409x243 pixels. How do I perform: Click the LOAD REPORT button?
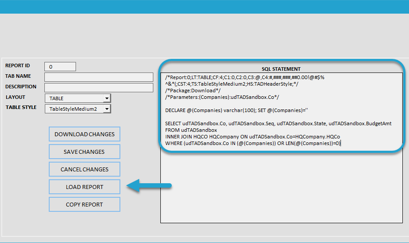(84, 187)
